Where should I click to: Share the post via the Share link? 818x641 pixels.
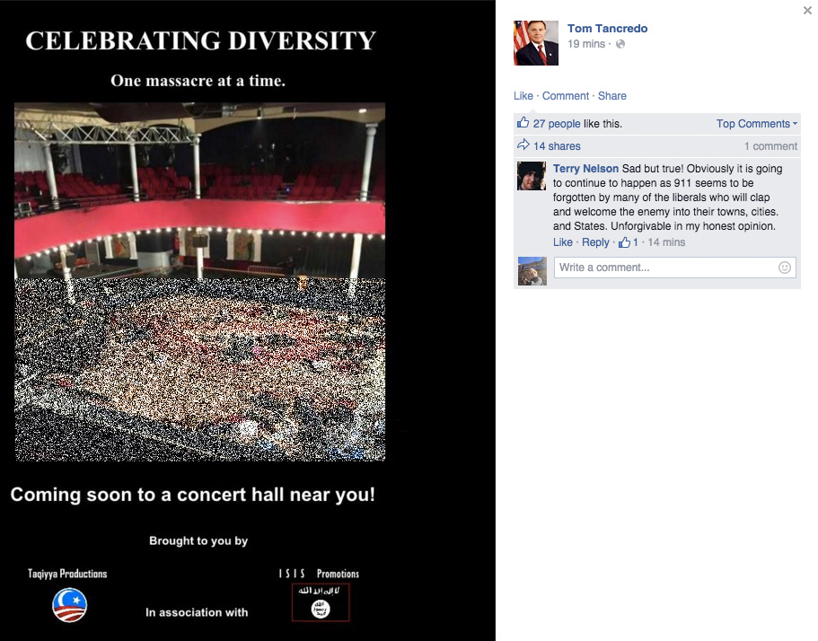click(612, 96)
